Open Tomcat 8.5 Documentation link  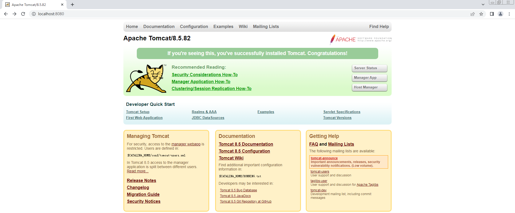click(246, 144)
